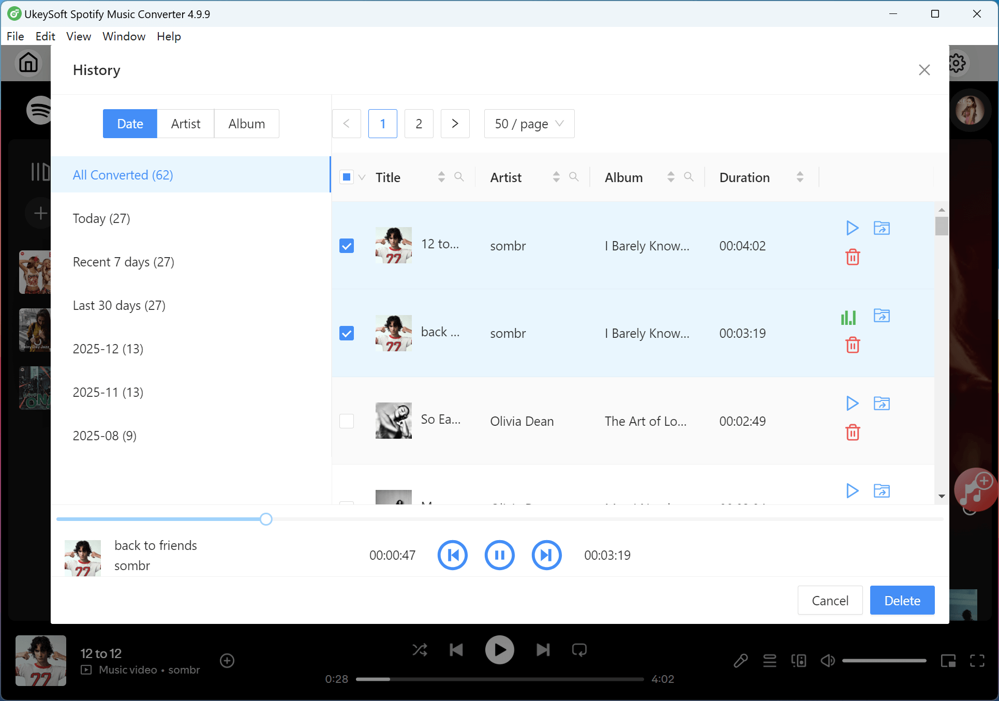Image resolution: width=999 pixels, height=701 pixels.
Task: Open the settings gear icon
Action: tap(957, 63)
